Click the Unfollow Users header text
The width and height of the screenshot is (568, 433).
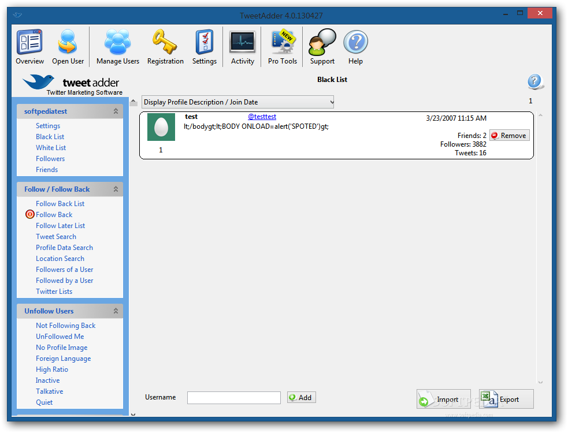tap(49, 311)
